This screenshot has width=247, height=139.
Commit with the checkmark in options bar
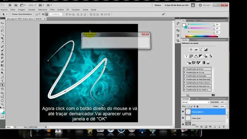163,14
